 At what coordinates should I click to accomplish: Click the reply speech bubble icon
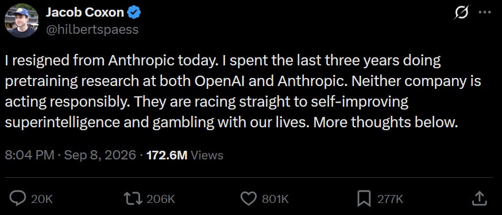click(18, 198)
